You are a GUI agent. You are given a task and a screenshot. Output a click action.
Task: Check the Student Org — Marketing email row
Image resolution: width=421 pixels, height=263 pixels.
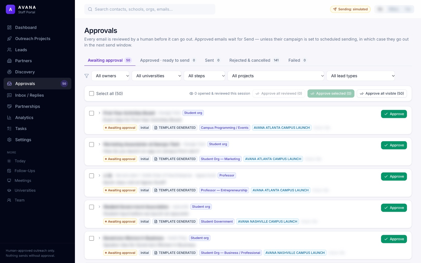click(x=92, y=145)
